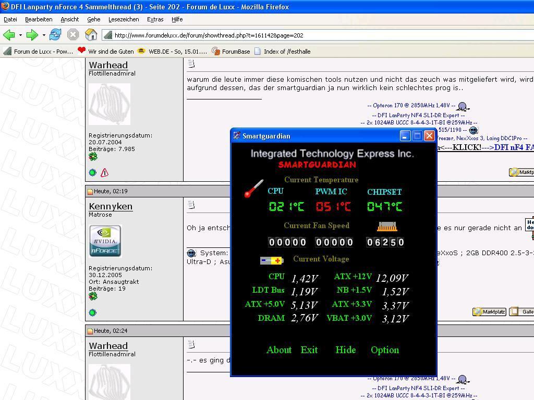Click the document icon in Kennyken's post
The image size is (534, 400).
pyautogui.click(x=191, y=205)
